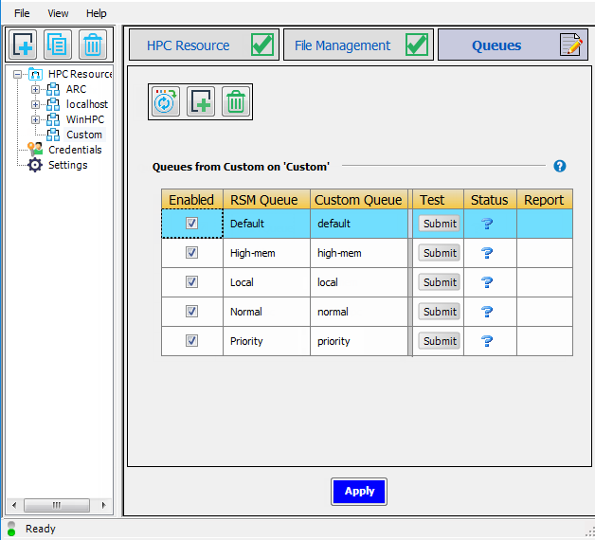
Task: Expand the ARC tree node
Action: coord(36,89)
